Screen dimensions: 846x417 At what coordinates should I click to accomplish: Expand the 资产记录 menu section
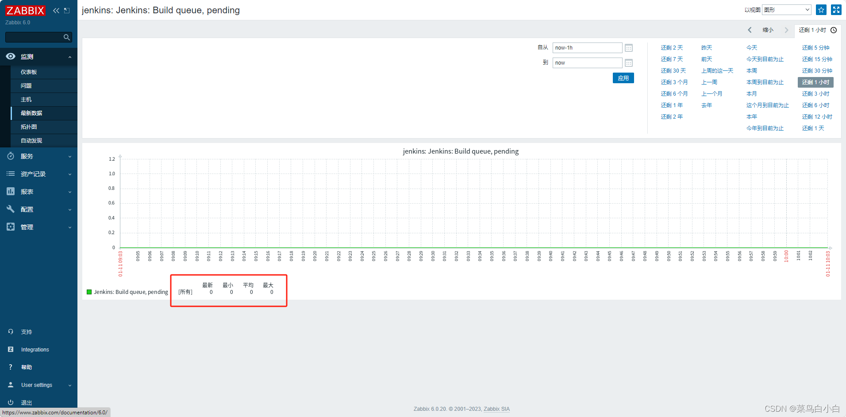tap(69, 174)
